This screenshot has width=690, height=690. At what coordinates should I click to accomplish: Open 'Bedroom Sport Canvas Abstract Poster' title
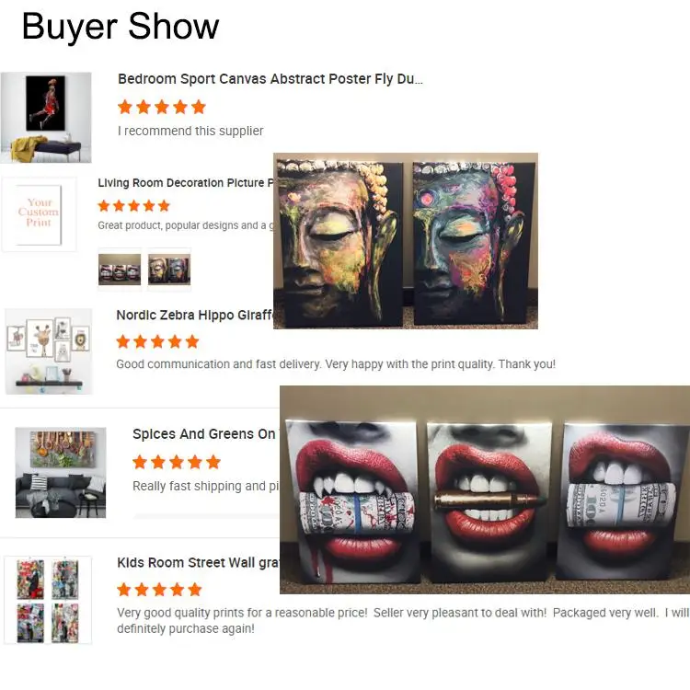270,79
